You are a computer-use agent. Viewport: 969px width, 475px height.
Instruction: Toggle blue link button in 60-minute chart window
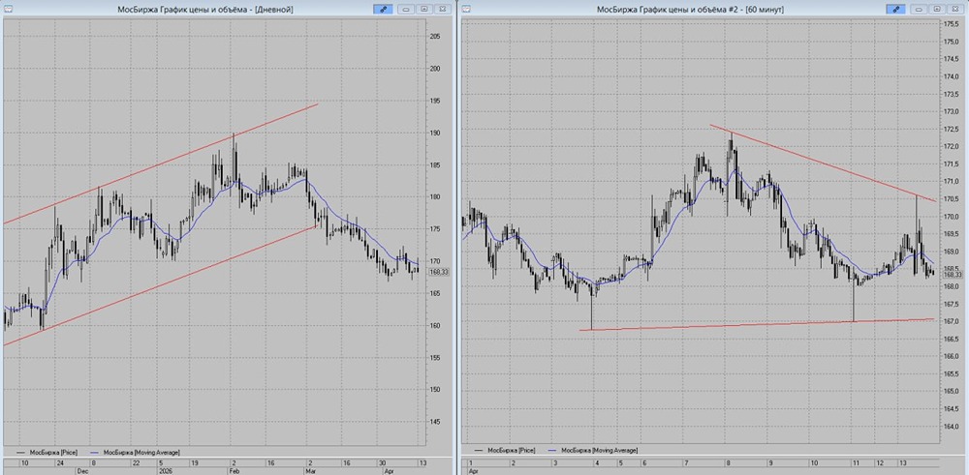[895, 9]
